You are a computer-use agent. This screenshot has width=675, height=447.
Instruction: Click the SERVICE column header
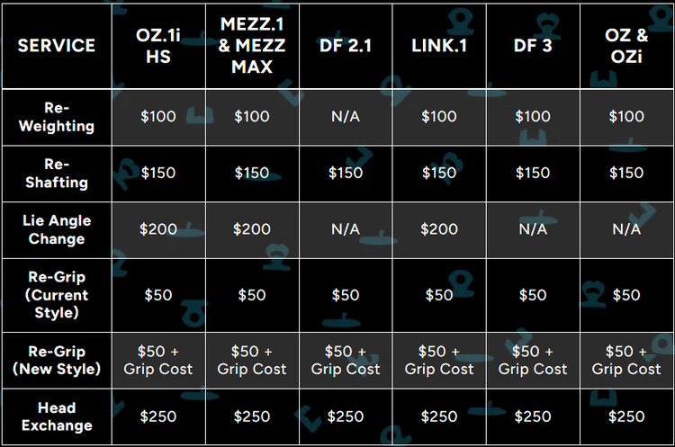56,45
